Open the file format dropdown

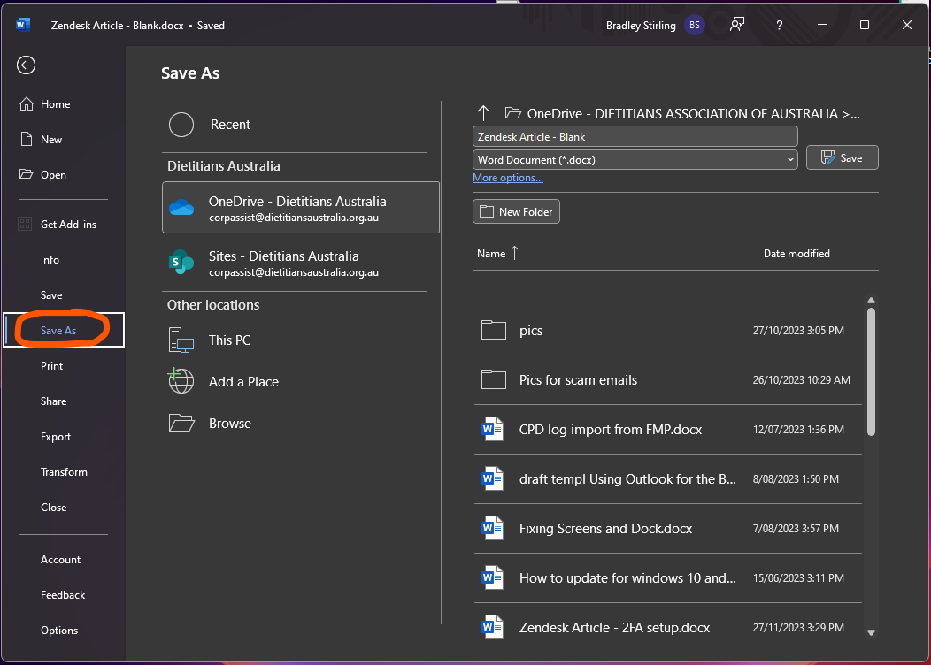(x=635, y=161)
